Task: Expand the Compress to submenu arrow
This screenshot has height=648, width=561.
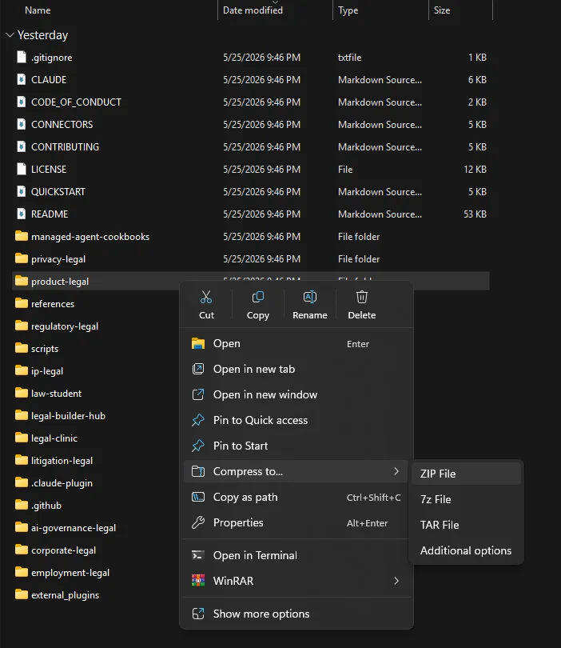Action: pyautogui.click(x=396, y=471)
